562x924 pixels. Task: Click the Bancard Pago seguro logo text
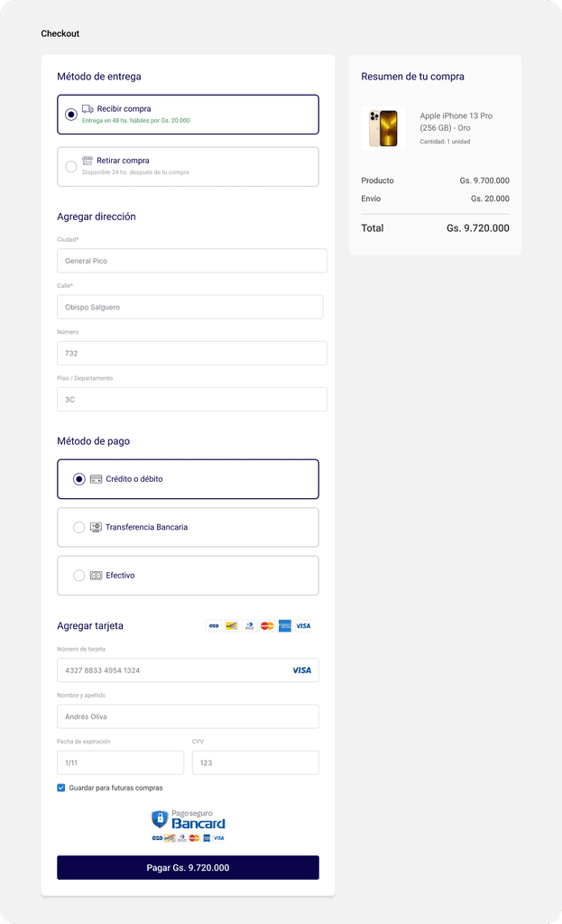click(198, 819)
